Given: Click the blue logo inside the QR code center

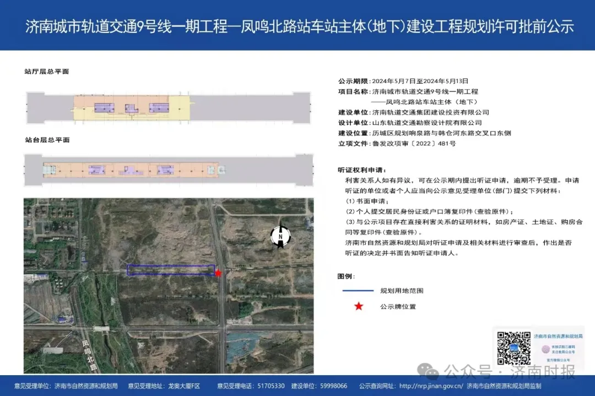Looking at the screenshot, I should [514, 349].
